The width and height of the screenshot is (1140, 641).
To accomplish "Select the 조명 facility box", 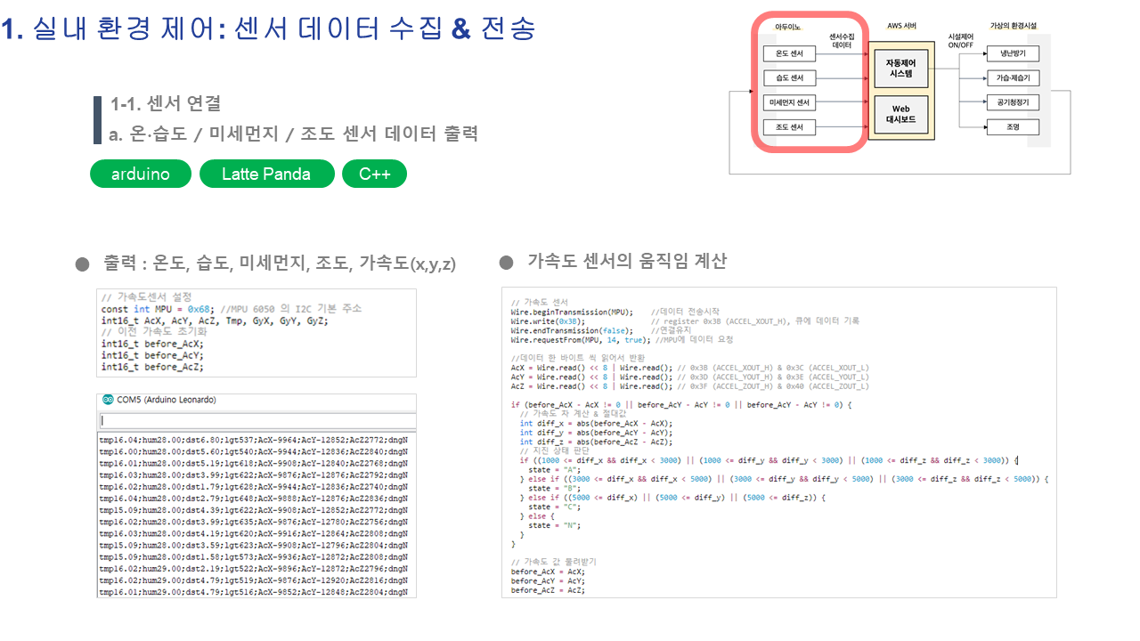I will pyautogui.click(x=1013, y=127).
